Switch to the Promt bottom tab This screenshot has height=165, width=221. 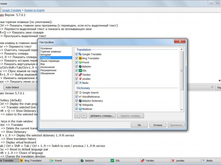coord(65,161)
